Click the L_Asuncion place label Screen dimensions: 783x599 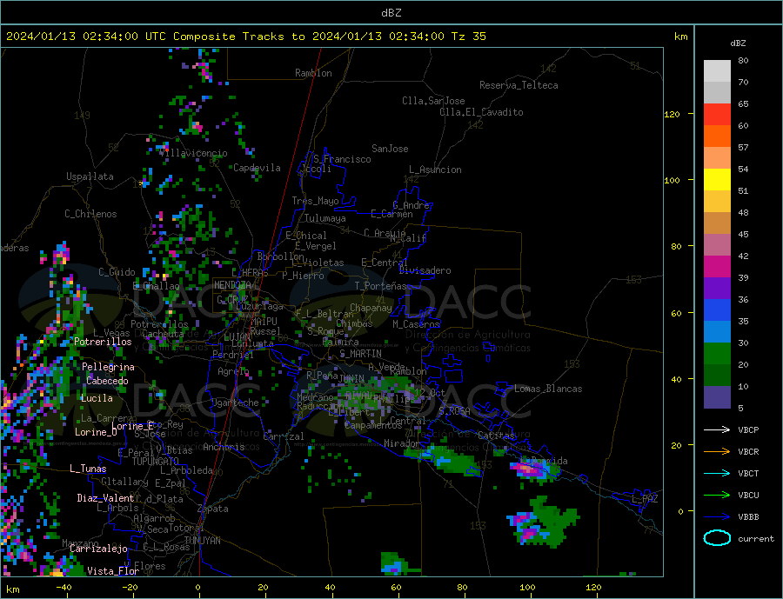coord(436,170)
